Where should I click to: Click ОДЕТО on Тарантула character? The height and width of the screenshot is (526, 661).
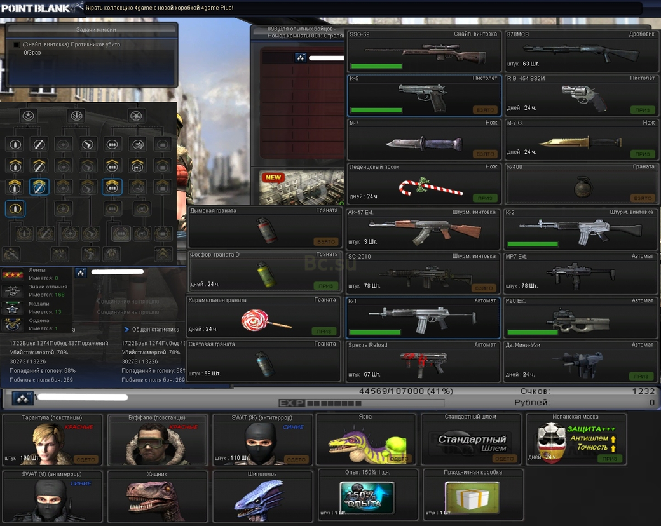tap(86, 459)
